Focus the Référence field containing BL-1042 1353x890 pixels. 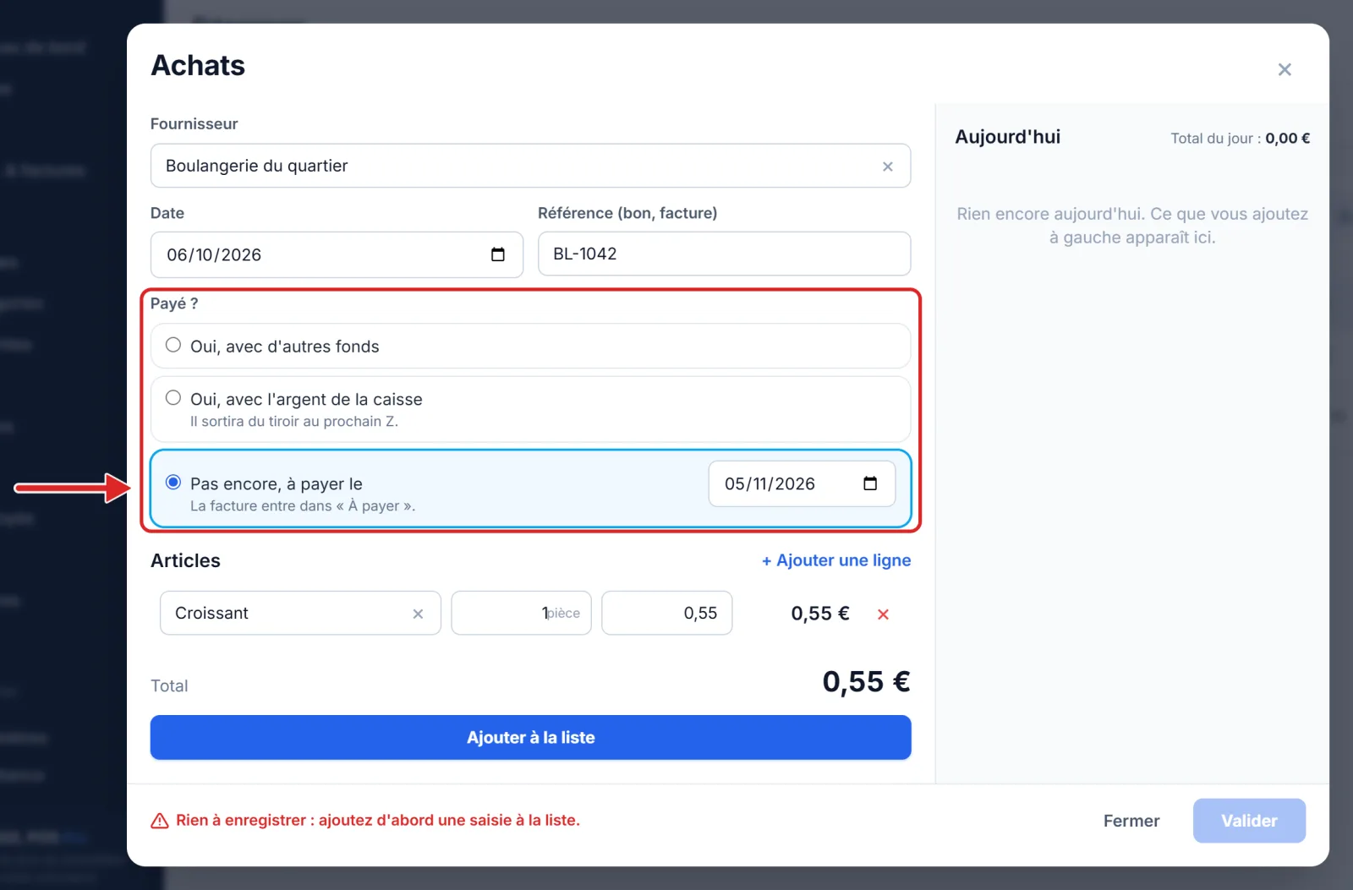click(x=724, y=254)
